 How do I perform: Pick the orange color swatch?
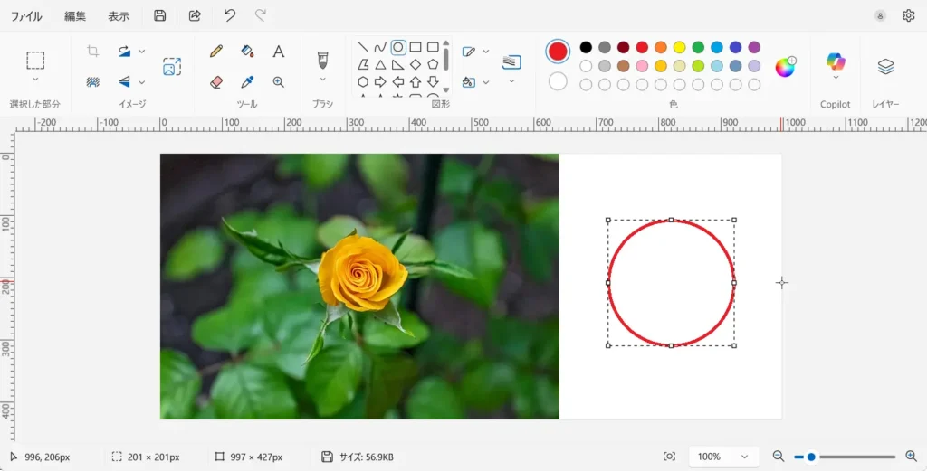(660, 47)
